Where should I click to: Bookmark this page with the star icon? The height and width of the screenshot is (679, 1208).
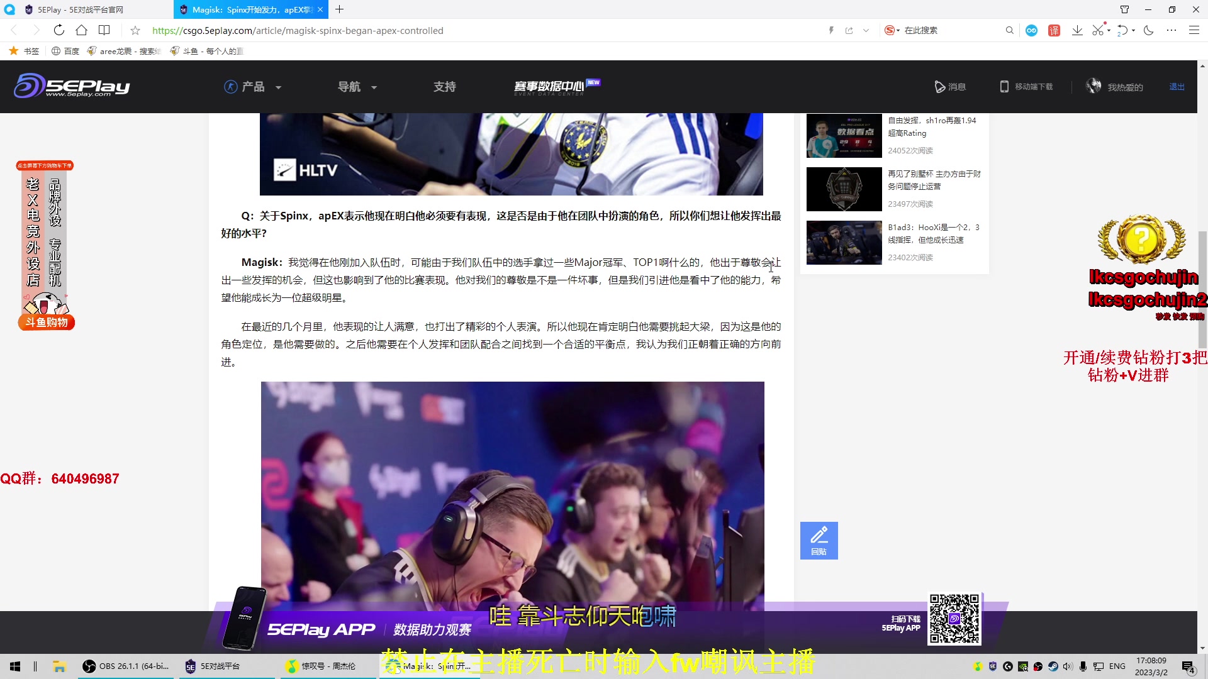tap(135, 30)
